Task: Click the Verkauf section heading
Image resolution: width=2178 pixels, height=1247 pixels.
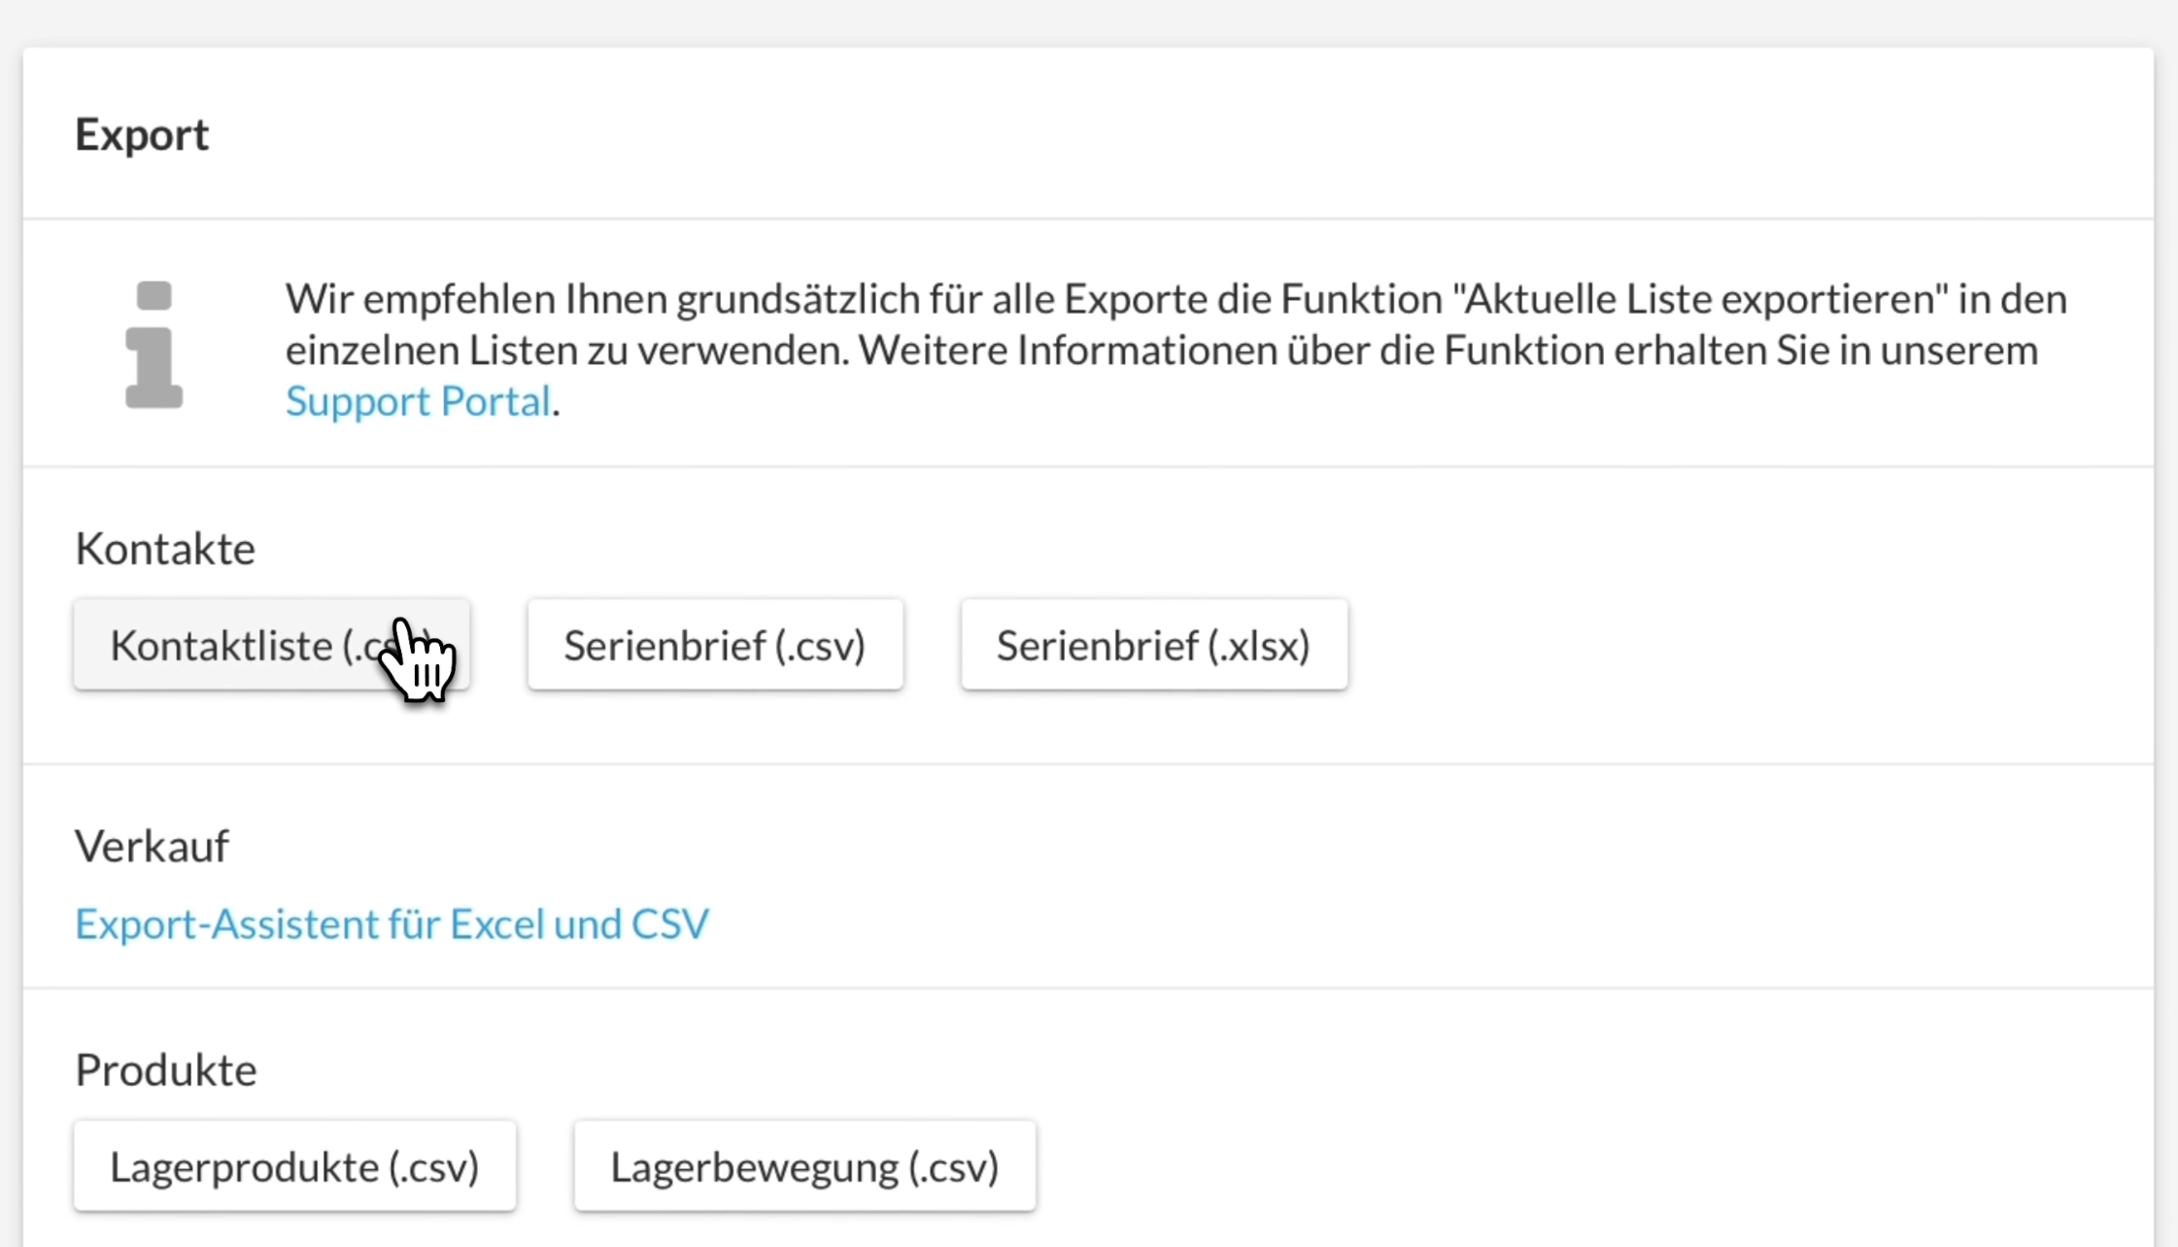Action: [x=153, y=845]
